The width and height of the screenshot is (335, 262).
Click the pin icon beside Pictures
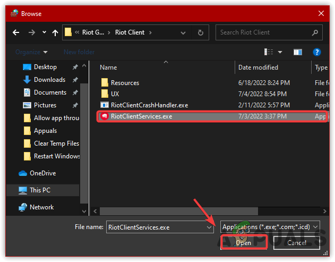(75, 105)
